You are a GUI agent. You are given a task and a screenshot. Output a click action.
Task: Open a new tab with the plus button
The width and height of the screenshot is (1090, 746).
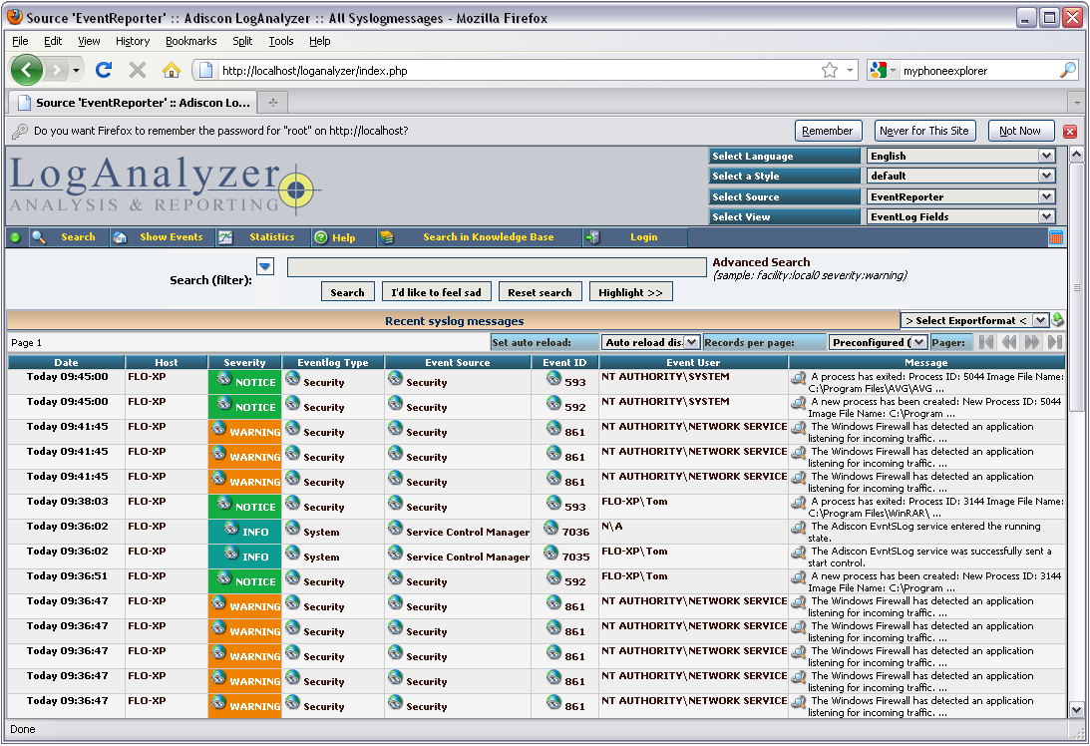tap(273, 102)
